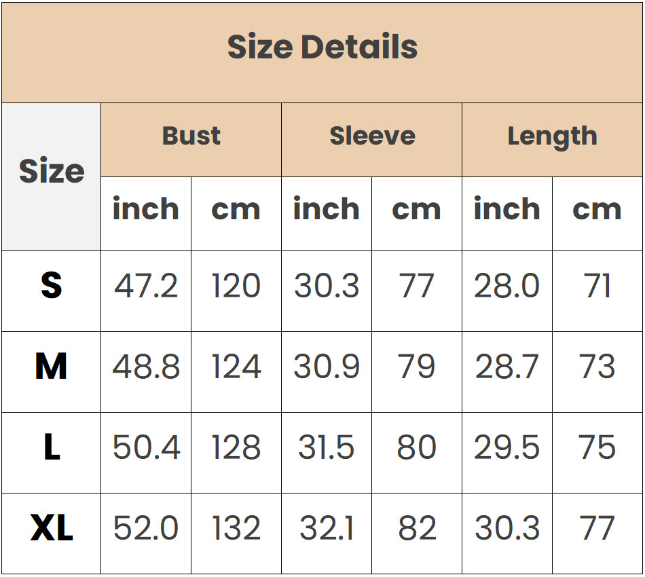Click the 28.0 length inch value
Image resolution: width=645 pixels, height=577 pixels.
[x=507, y=286]
